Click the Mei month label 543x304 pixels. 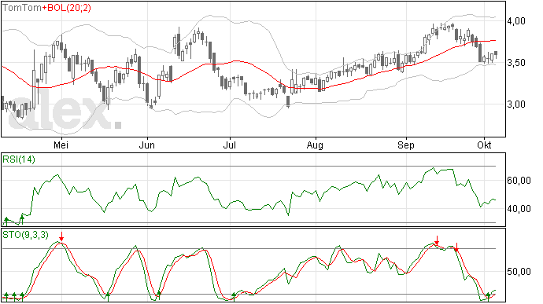[61, 145]
